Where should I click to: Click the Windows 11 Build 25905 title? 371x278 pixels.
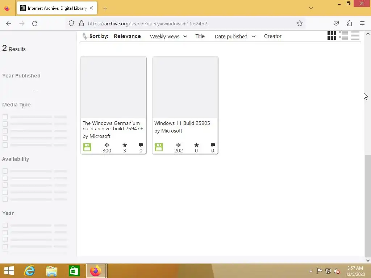coord(182,123)
